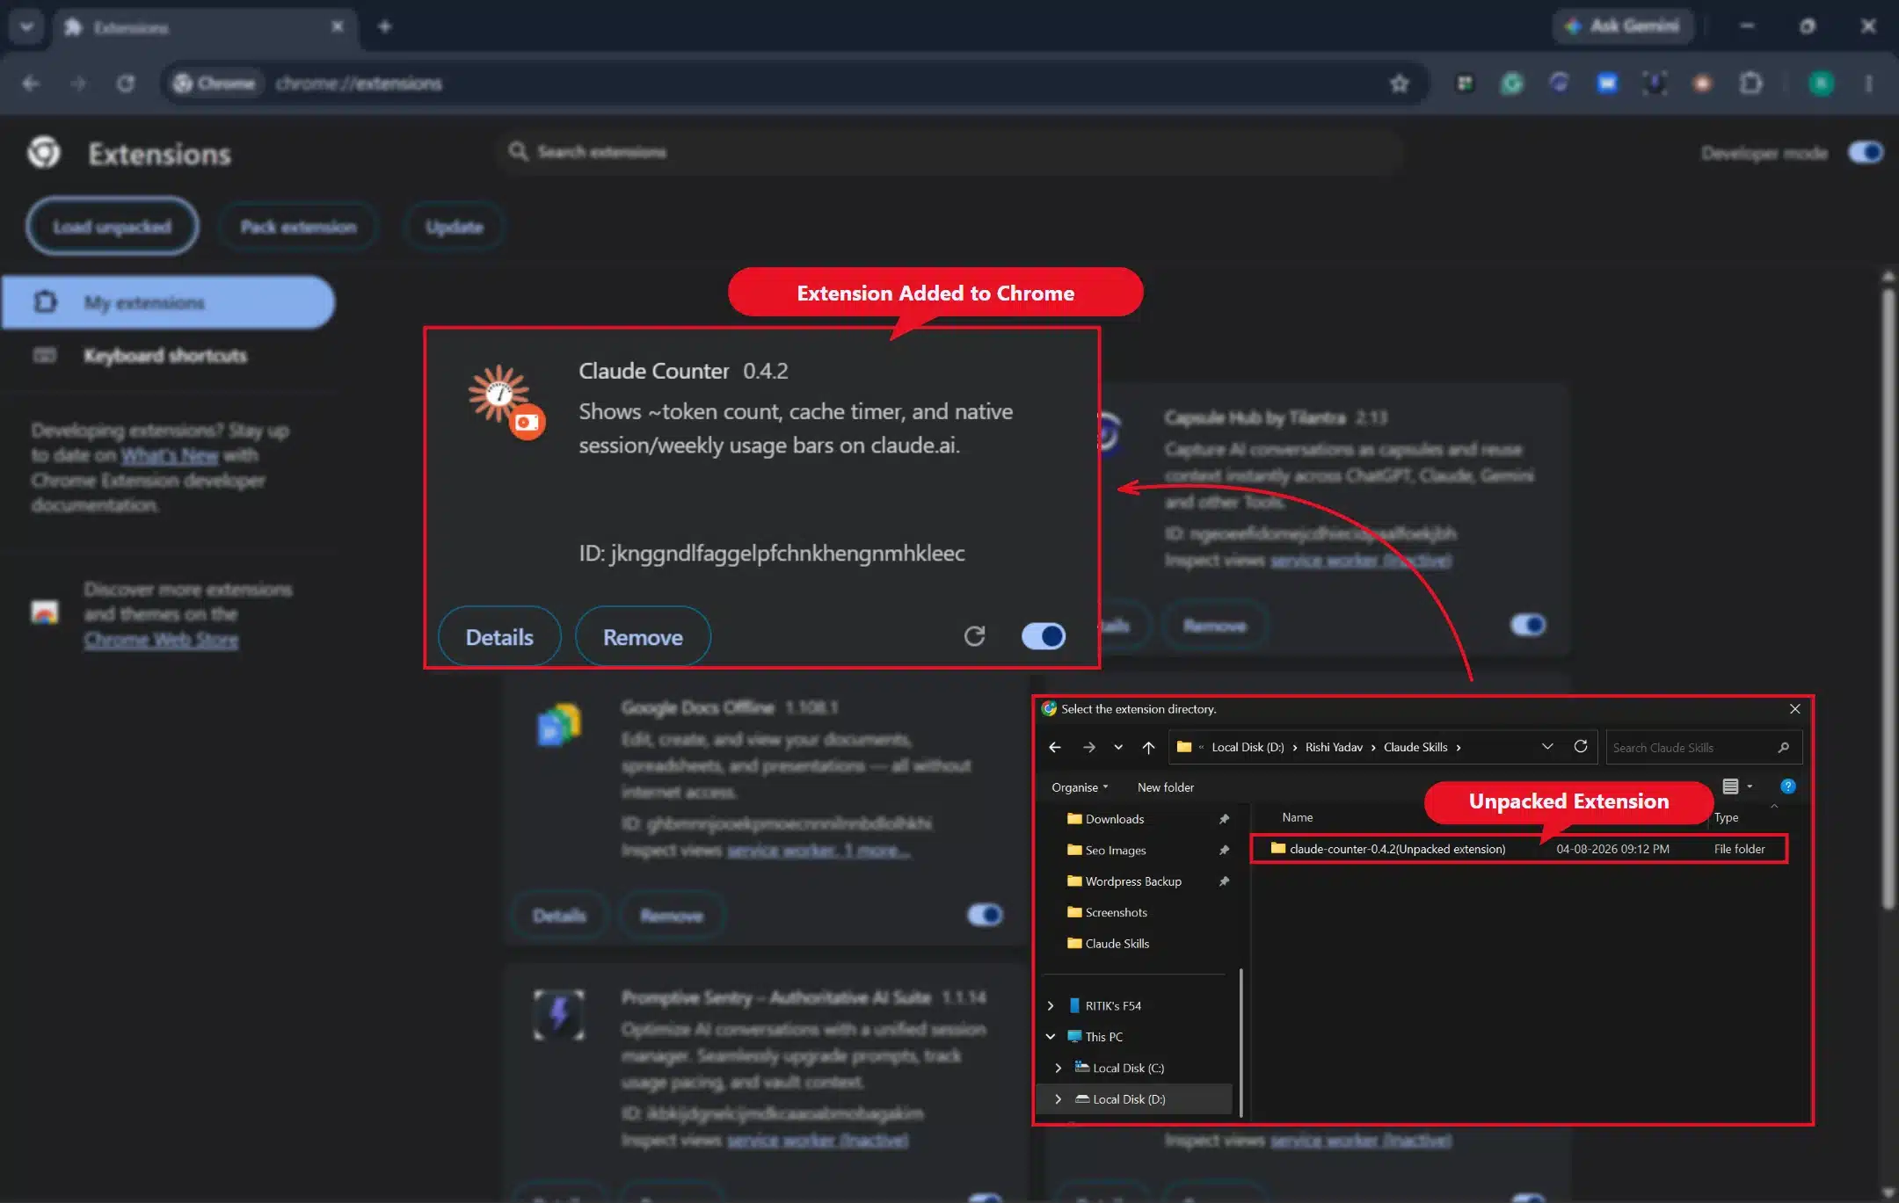
Task: Click the Claude Counter extension icon
Action: click(506, 402)
